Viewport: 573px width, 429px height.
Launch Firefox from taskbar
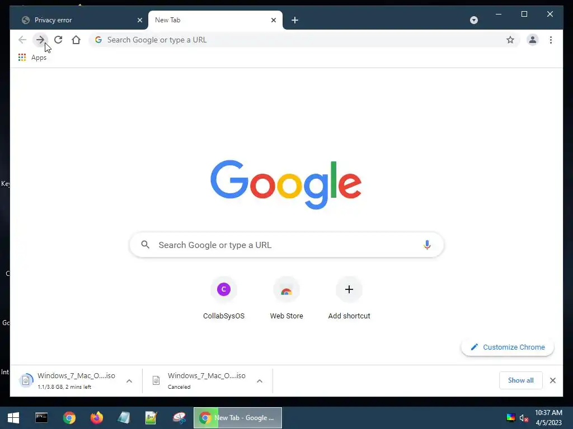[97, 418]
